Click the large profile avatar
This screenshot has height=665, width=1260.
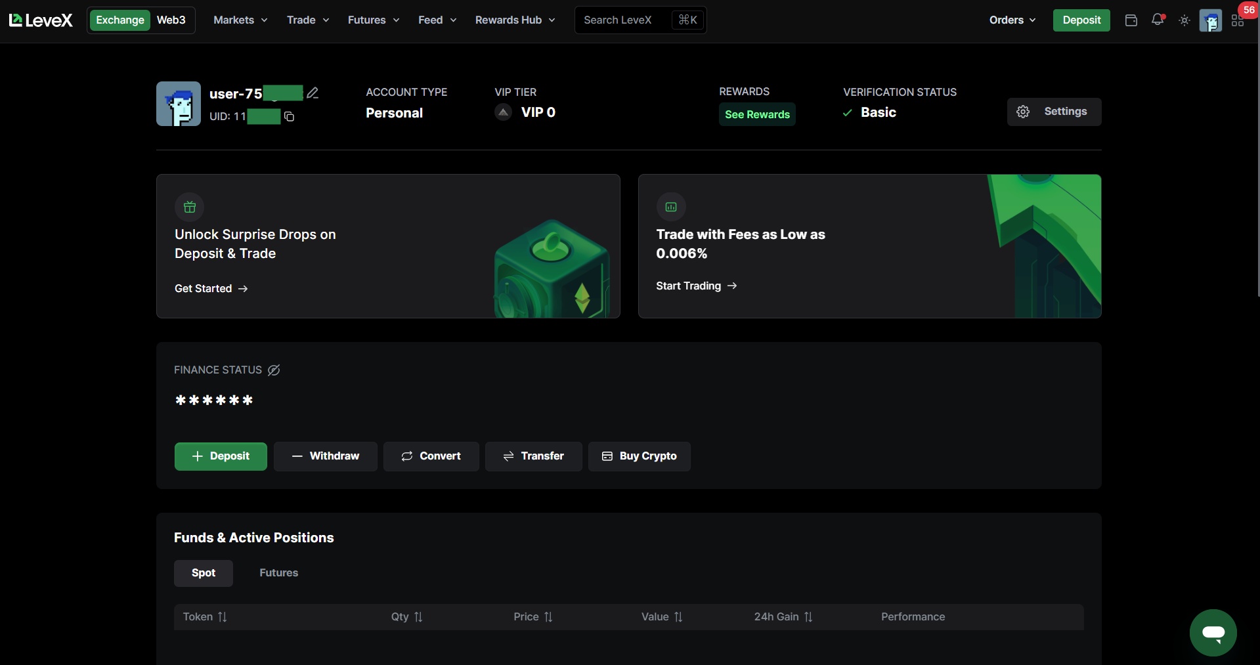point(179,104)
